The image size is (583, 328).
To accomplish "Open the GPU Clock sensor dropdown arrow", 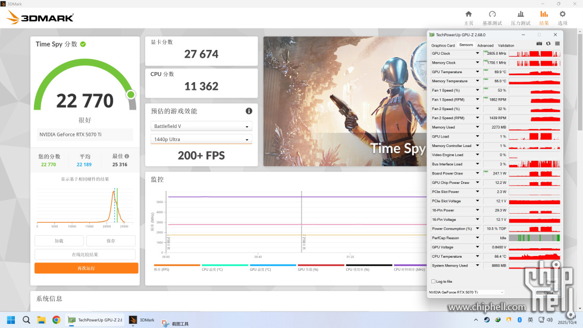I will tap(477, 53).
